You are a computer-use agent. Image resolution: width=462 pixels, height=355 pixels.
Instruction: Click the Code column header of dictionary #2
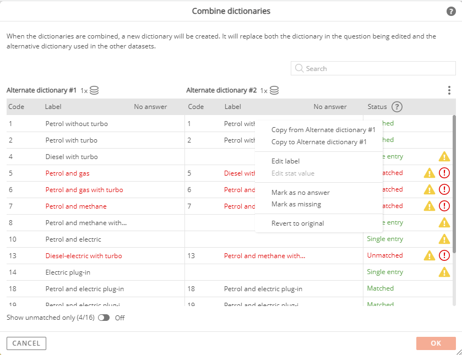tap(196, 107)
